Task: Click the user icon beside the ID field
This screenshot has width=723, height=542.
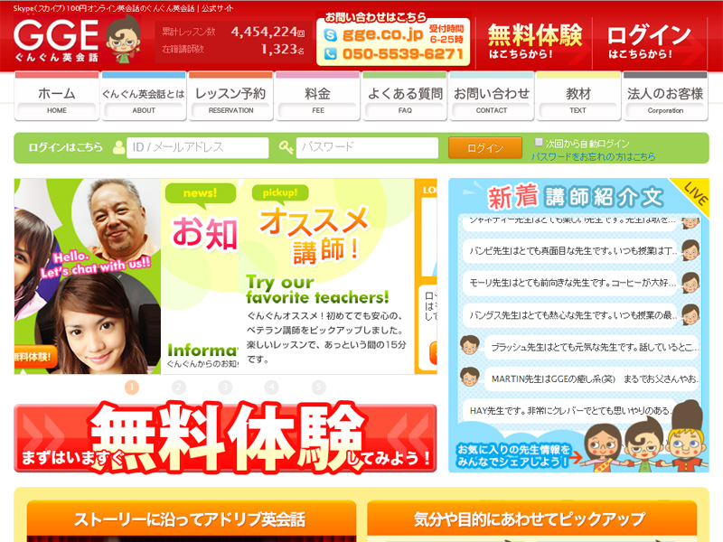Action: [119, 147]
